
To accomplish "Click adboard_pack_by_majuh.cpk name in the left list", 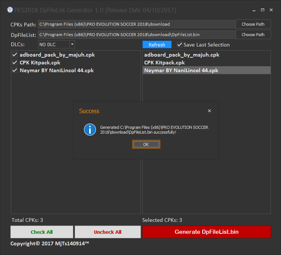I will coord(57,55).
